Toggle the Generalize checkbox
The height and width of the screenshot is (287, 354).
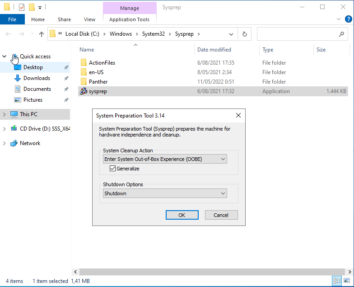112,168
